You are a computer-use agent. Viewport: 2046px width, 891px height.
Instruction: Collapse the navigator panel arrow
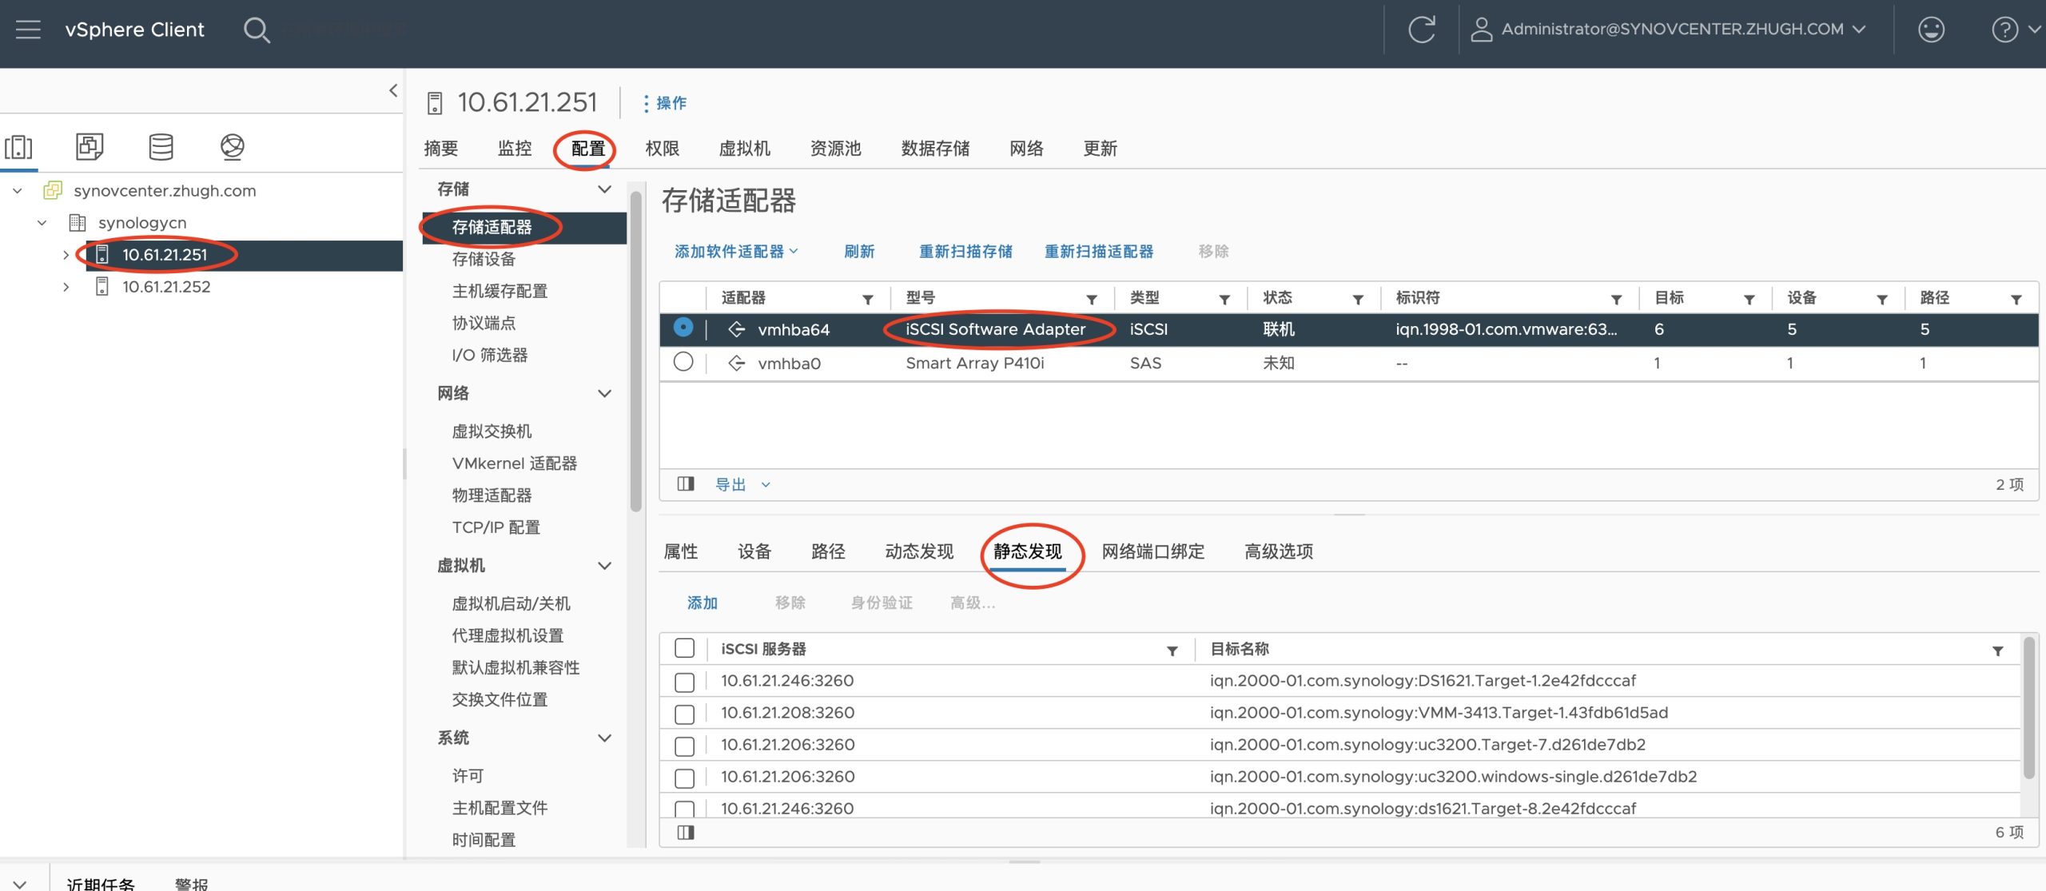(x=392, y=90)
